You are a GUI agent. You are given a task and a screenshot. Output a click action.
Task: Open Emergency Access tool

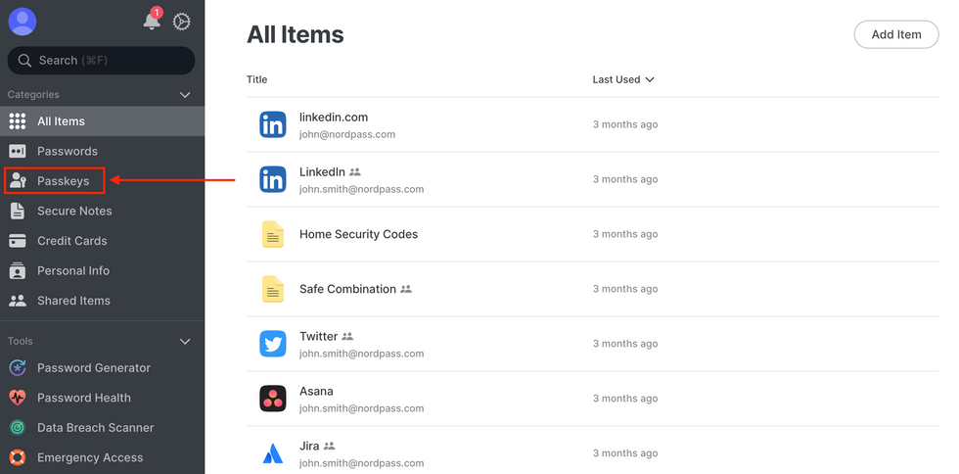coord(89,457)
